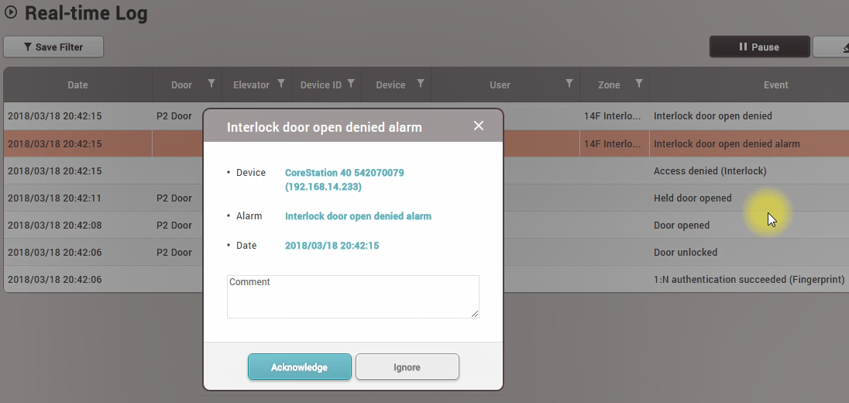Click the Elevator column filter icon
849x403 pixels.
coord(281,84)
